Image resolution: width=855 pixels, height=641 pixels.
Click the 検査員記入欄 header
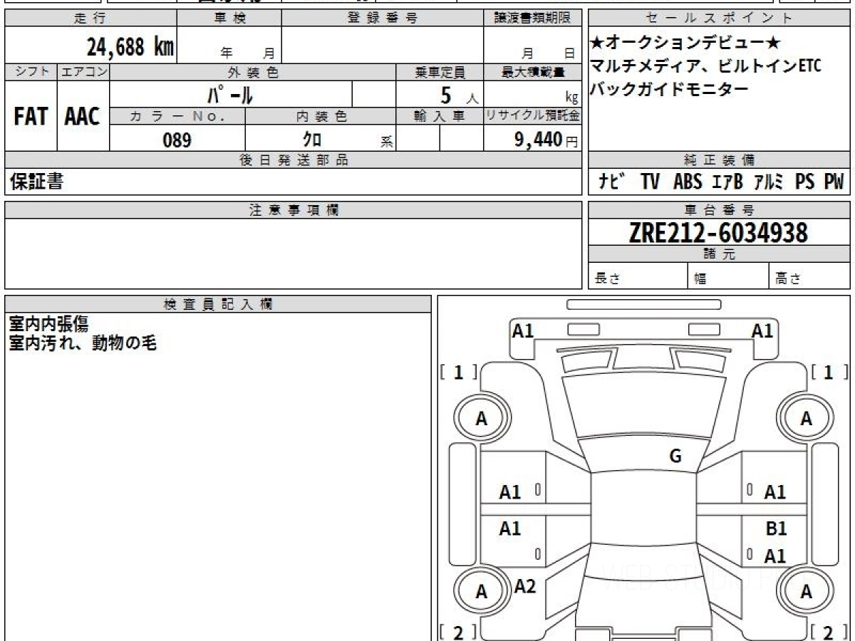pos(218,304)
